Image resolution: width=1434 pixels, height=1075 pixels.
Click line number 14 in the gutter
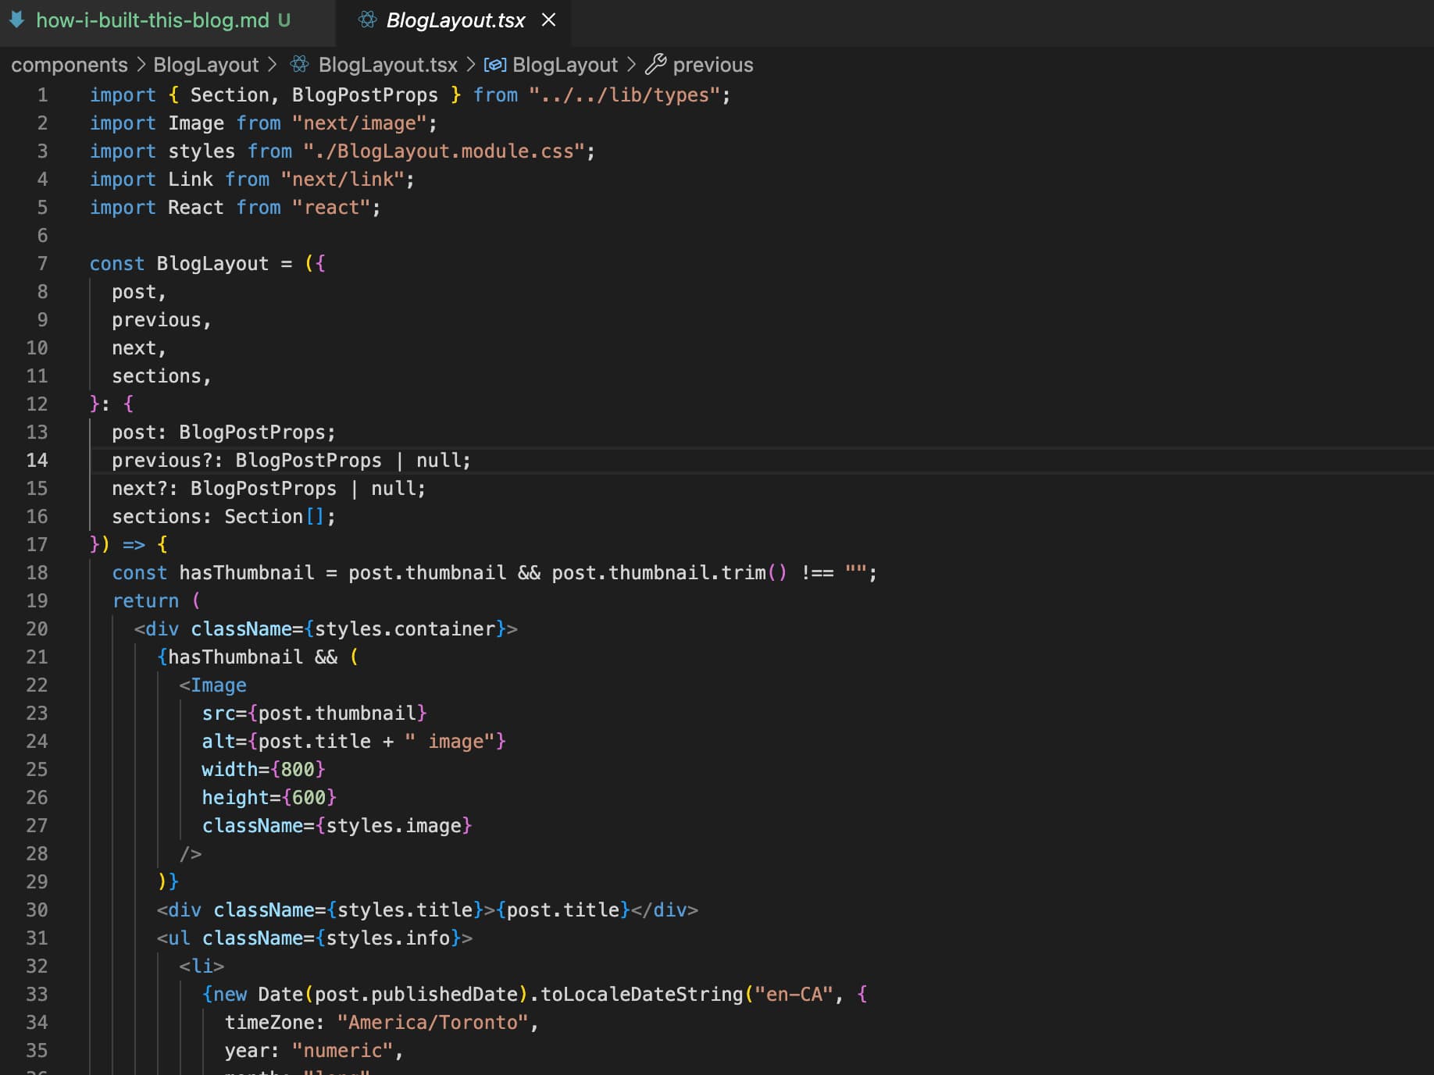pyautogui.click(x=37, y=461)
